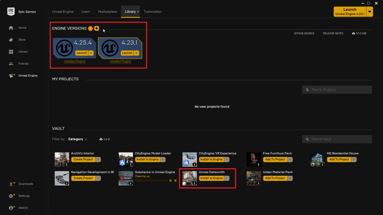Screen dimensions: 383x215
Task: Open Home from the sidebar
Action: tap(22, 28)
